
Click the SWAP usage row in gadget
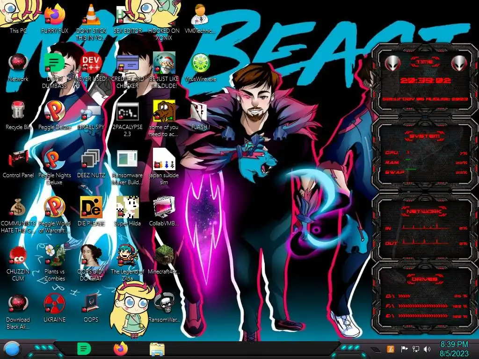point(426,172)
